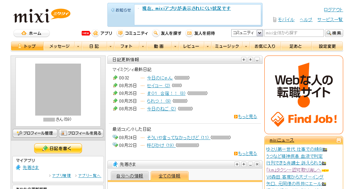The width and height of the screenshot is (352, 189).
Task: Open the ミュージック tab
Action: 227,46
